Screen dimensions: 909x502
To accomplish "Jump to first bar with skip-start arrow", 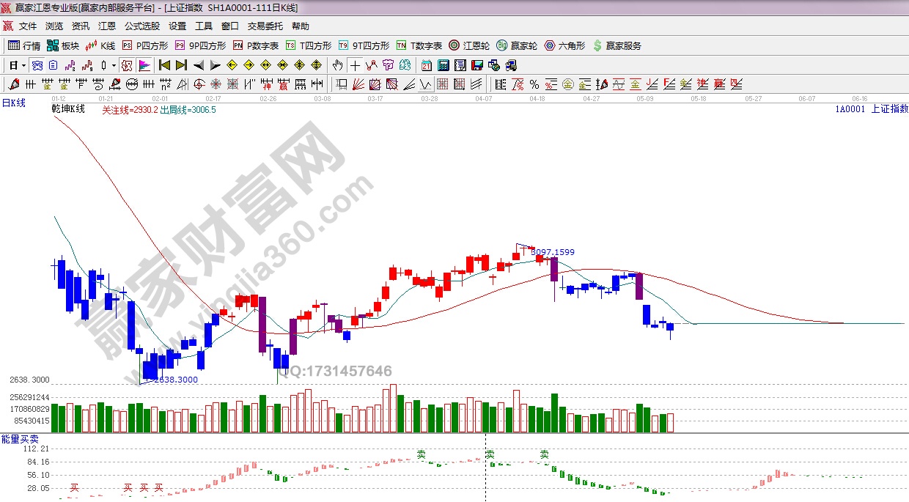I will [x=164, y=65].
